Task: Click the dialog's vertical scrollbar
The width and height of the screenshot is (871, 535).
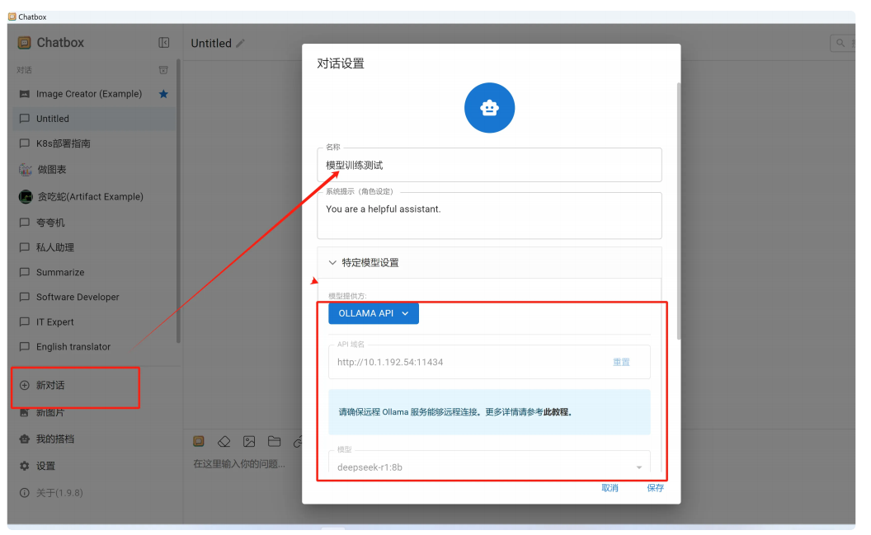Action: coord(678,211)
